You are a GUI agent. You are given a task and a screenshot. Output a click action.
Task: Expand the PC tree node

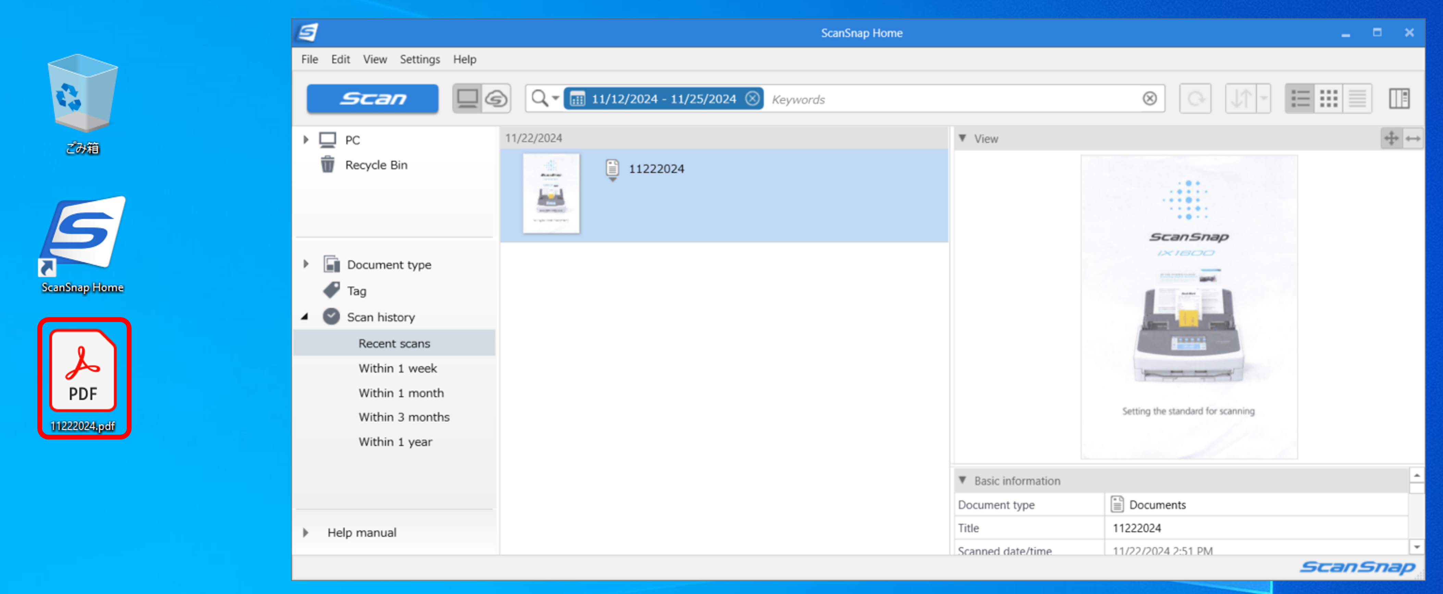point(306,139)
